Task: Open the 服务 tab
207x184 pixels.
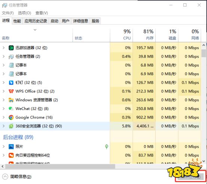Action: tap(95, 21)
